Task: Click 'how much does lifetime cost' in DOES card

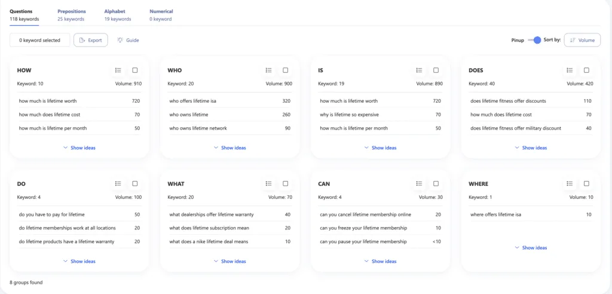Action: pos(501,114)
